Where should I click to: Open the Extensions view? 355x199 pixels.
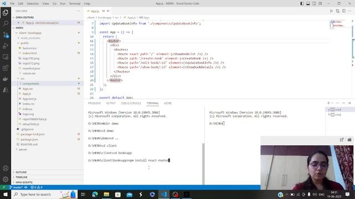coord(6,68)
